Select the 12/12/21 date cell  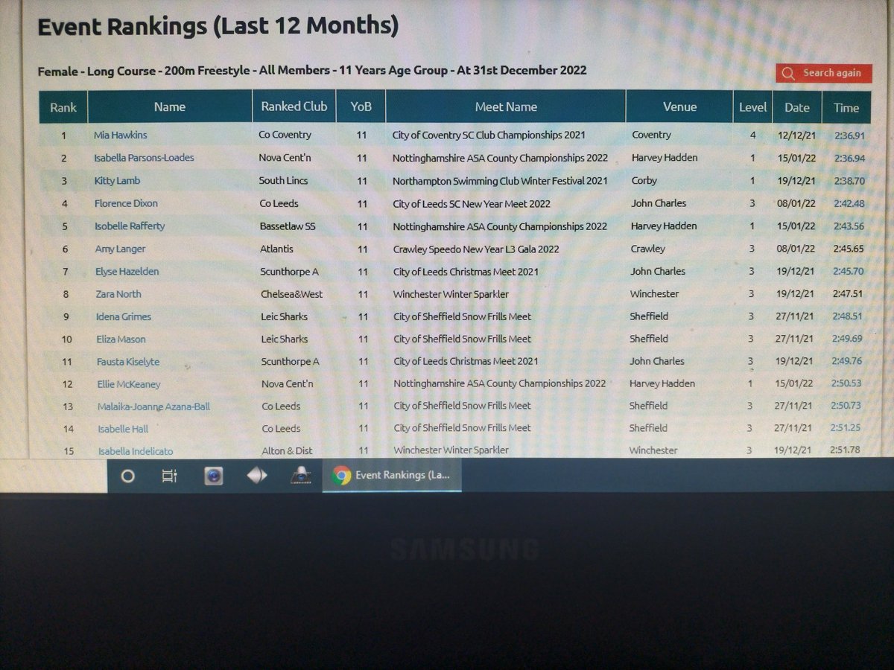click(796, 135)
